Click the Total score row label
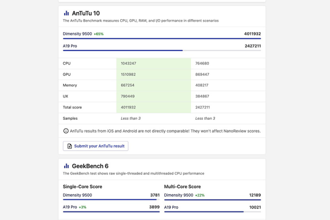The width and height of the screenshot is (330, 220). tap(72, 107)
